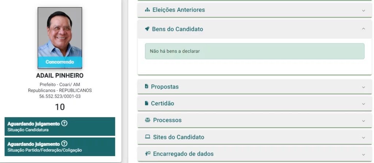The height and width of the screenshot is (163, 374).
Task: Expand Certidão section with its chevron
Action: 363,104
